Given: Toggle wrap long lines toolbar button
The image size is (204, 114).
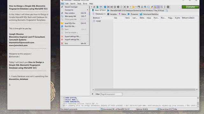Looking at the screenshot, I should pyautogui.click(x=162, y=7).
